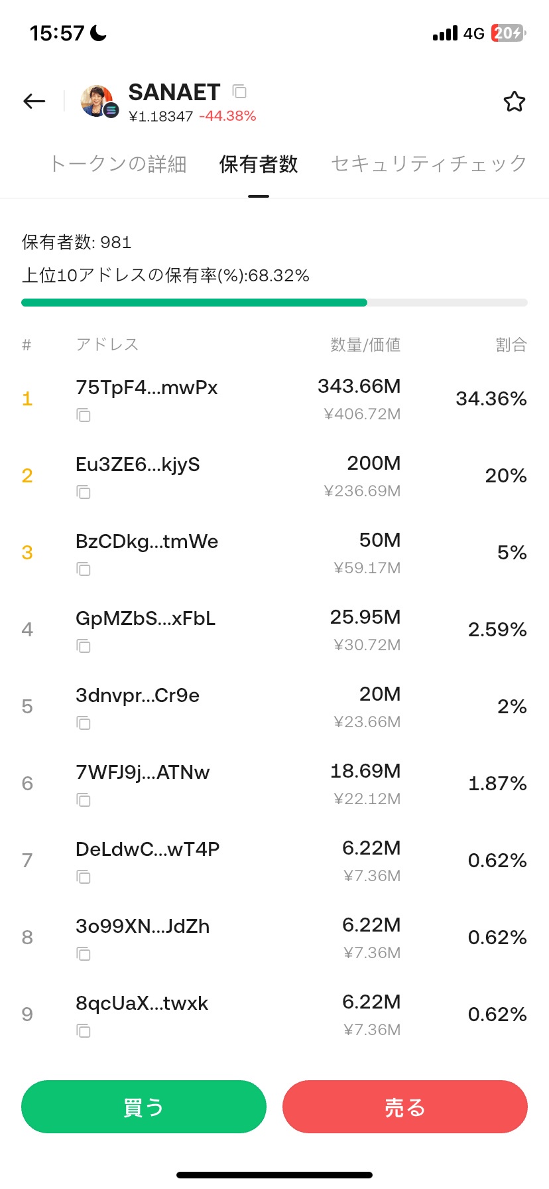Viewport: 549px width, 1189px height.
Task: Copy address 75TpF4...mwPx
Action: (x=83, y=415)
